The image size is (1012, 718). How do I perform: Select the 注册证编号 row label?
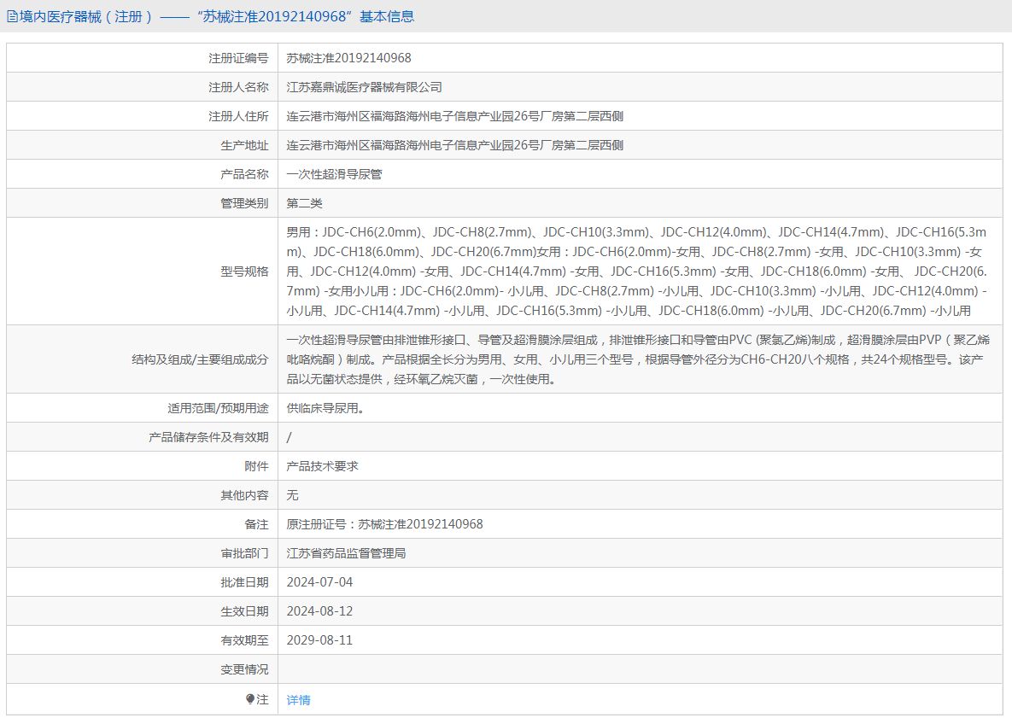click(x=238, y=58)
